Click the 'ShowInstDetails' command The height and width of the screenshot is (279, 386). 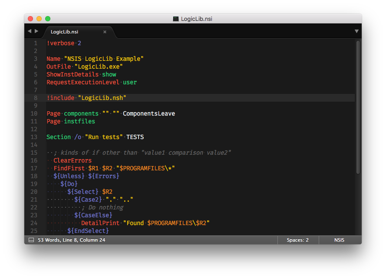click(x=73, y=74)
